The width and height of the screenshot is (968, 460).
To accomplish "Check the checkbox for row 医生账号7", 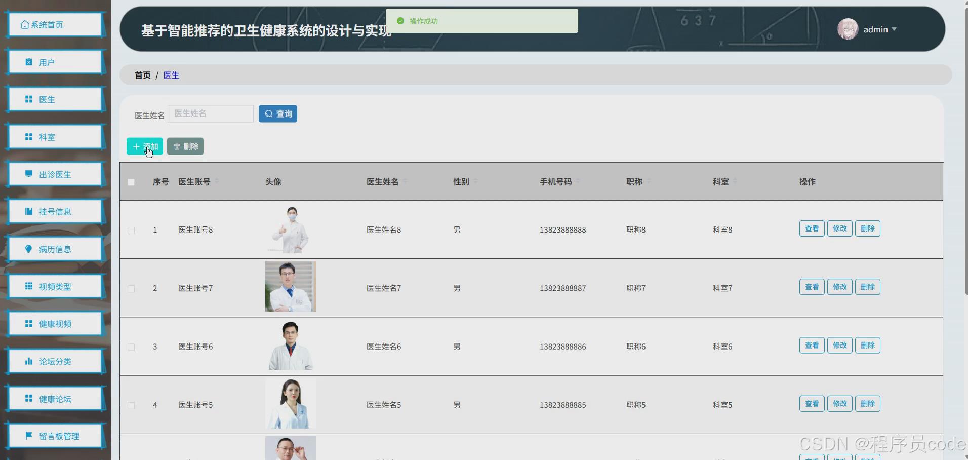I will click(x=131, y=288).
